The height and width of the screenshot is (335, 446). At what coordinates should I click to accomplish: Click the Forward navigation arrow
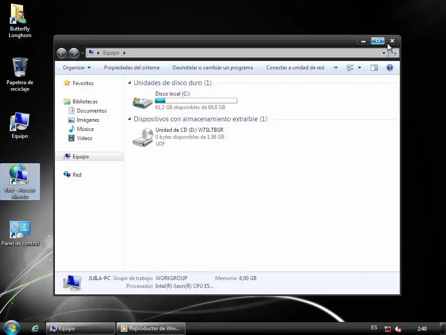pyautogui.click(x=74, y=53)
